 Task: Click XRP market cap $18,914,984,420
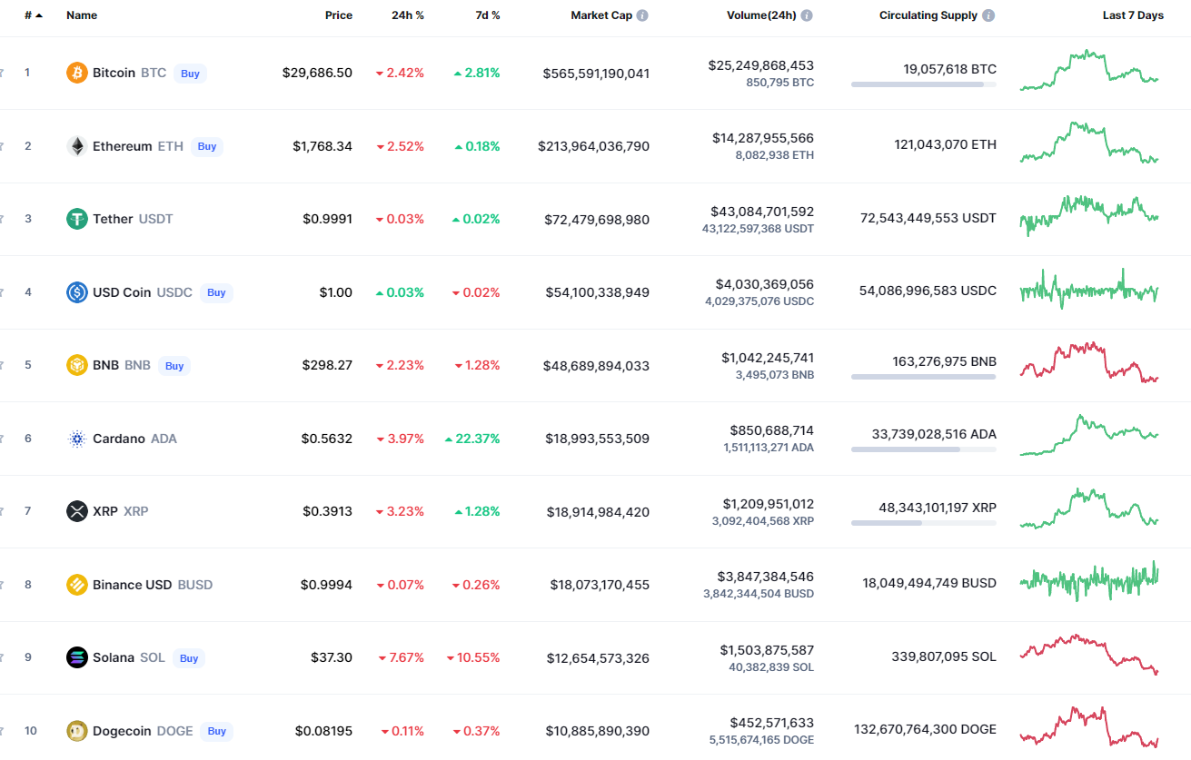(x=598, y=512)
